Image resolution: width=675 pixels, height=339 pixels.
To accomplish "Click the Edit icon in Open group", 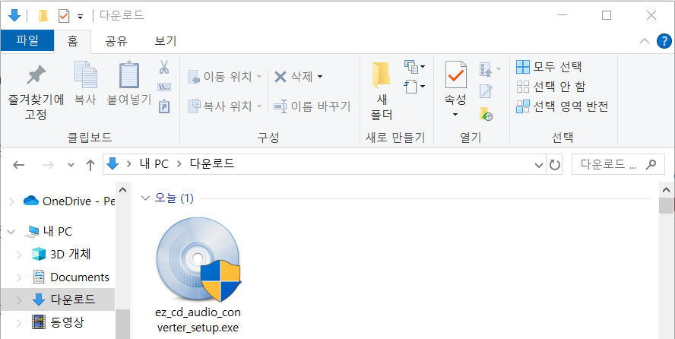I will click(486, 91).
